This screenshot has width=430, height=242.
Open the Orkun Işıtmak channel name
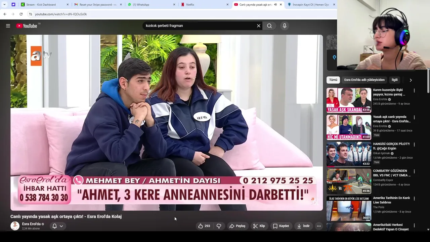tap(381, 153)
